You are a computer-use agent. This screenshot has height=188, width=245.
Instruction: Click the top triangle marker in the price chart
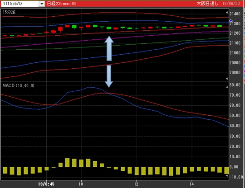[227, 13]
